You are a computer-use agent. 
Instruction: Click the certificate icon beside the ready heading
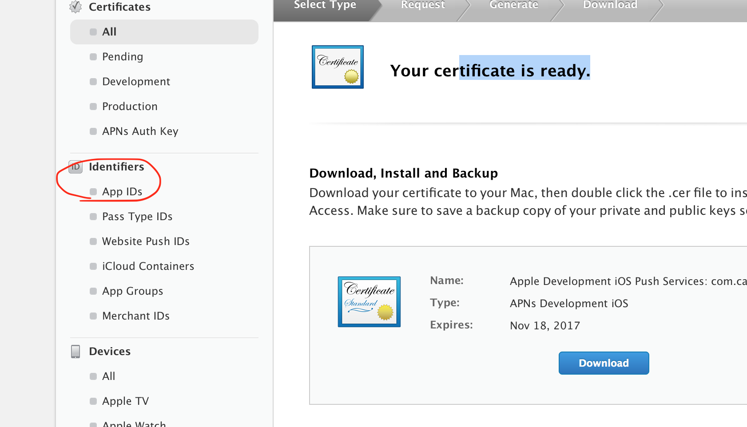pyautogui.click(x=338, y=67)
